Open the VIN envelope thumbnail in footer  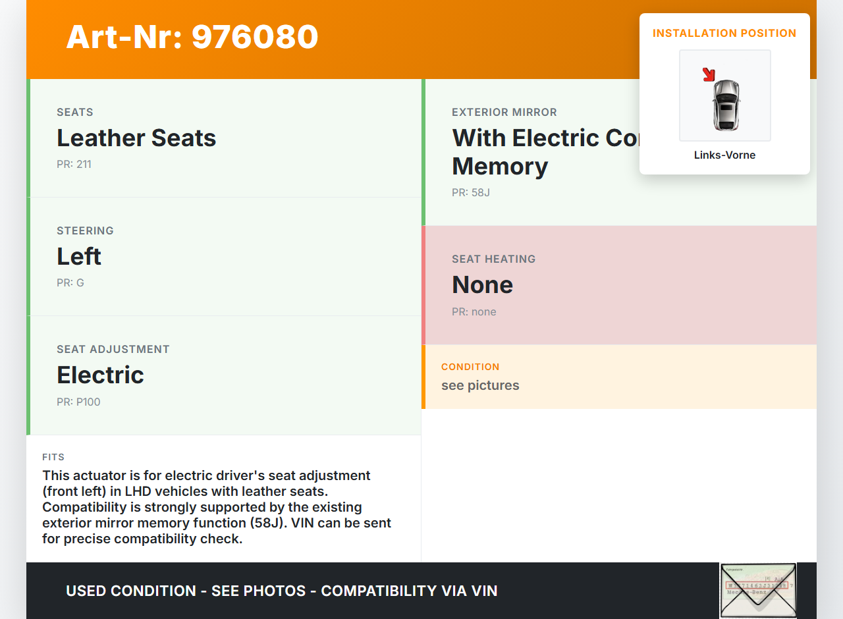tap(758, 590)
